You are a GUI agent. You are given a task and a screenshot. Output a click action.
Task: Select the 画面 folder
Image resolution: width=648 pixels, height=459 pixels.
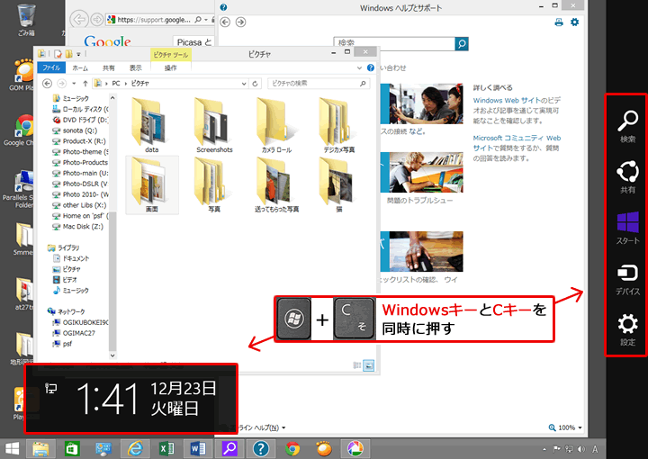[x=152, y=184]
